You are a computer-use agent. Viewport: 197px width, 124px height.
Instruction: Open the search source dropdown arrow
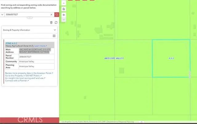pos(2,14)
